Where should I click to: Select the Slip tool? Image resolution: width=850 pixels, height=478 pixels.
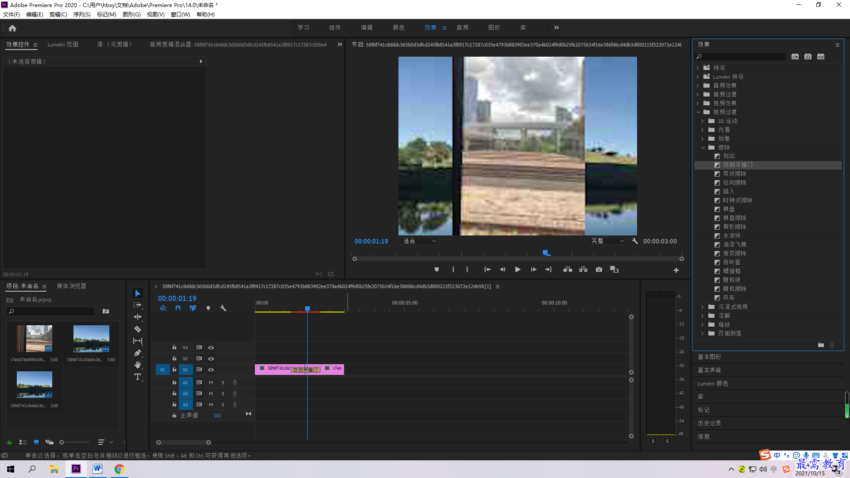click(x=138, y=341)
